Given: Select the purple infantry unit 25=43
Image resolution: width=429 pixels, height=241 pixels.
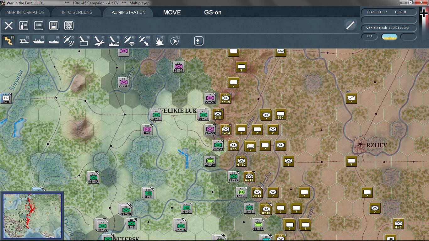Looking at the screenshot, I should [123, 83].
